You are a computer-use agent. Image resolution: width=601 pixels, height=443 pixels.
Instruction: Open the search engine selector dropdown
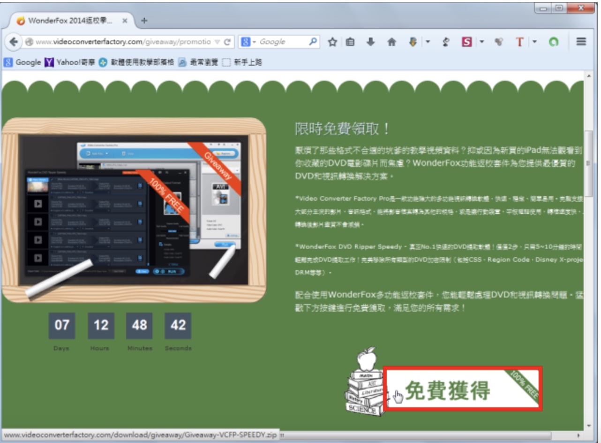click(x=248, y=42)
